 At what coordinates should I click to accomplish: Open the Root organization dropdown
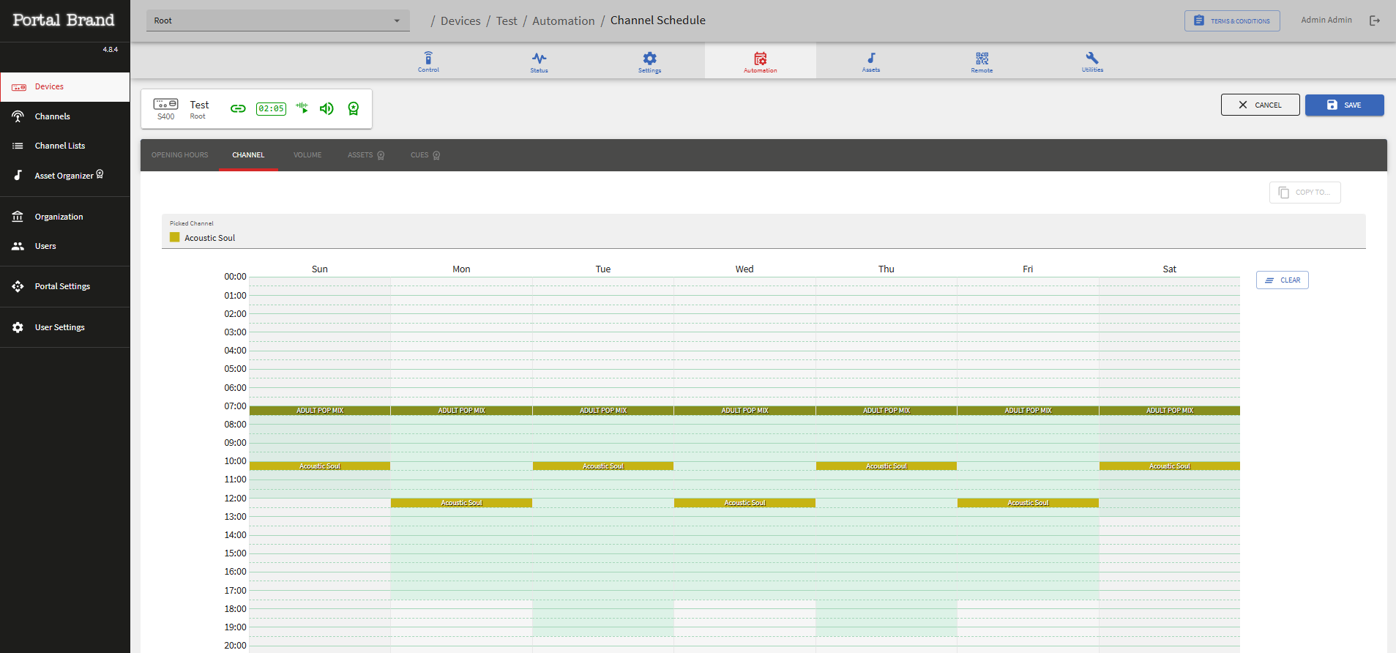(278, 20)
